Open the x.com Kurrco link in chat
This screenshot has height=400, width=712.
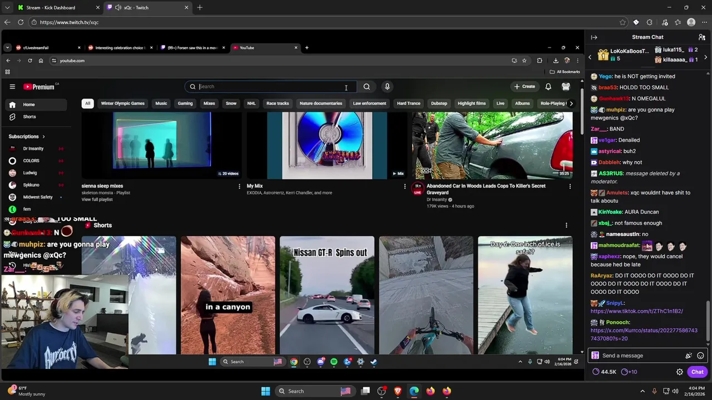pos(644,334)
